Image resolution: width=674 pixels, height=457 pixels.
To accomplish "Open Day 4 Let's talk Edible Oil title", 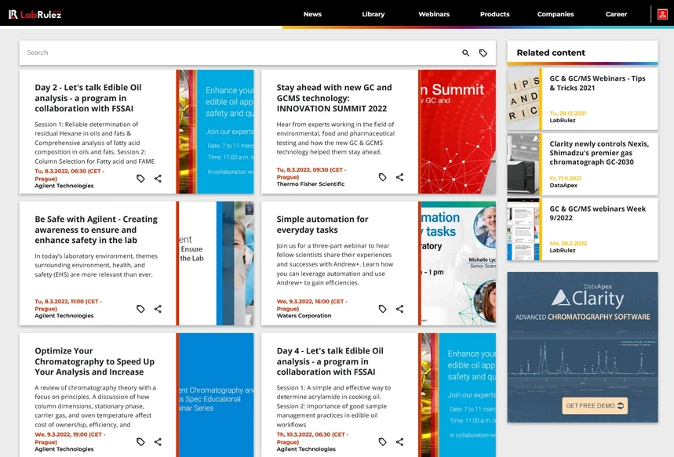I will tap(330, 361).
